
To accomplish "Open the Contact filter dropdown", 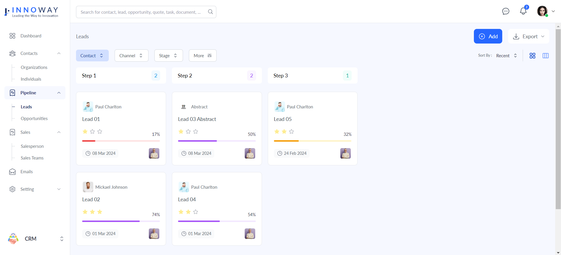I will 92,55.
